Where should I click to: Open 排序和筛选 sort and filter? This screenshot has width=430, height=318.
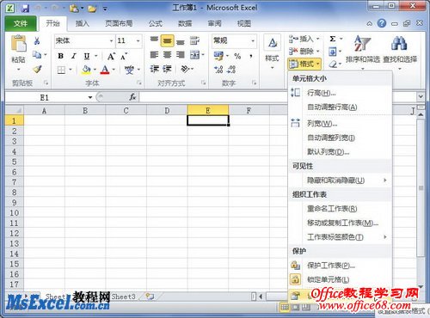pos(363,52)
